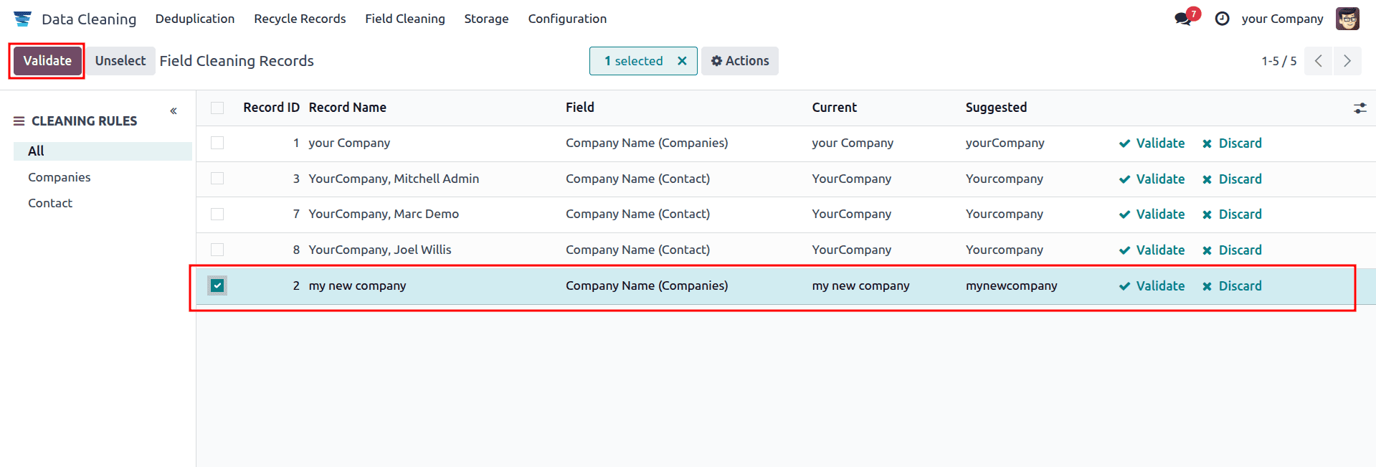Image resolution: width=1376 pixels, height=467 pixels.
Task: Filter by Companies cleaning rule
Action: [x=59, y=177]
